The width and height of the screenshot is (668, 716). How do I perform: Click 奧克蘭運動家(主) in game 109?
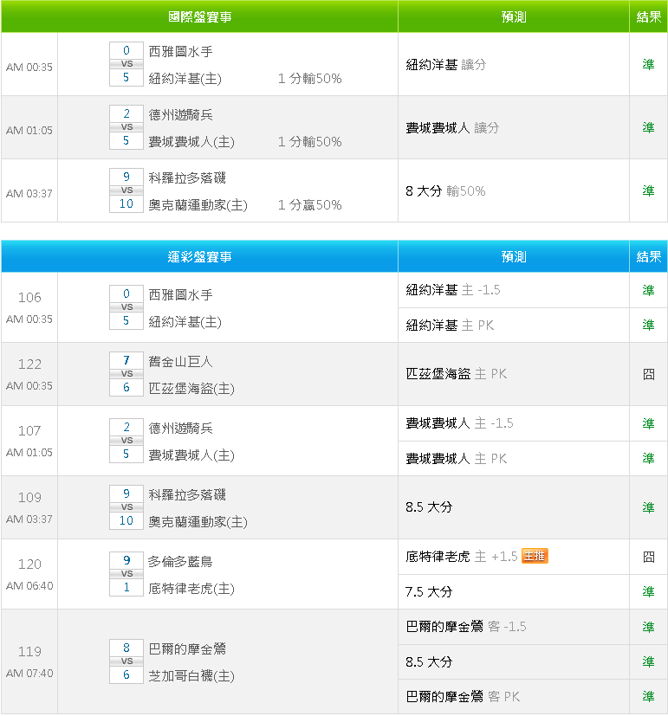pos(198,522)
